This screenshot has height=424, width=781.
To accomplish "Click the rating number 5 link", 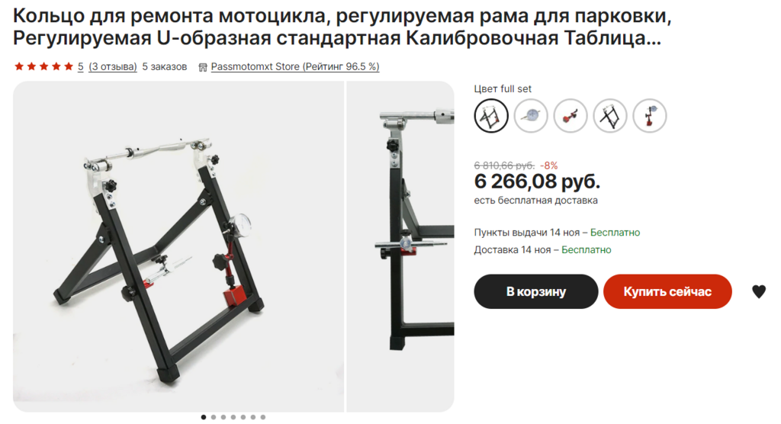I will 80,67.
